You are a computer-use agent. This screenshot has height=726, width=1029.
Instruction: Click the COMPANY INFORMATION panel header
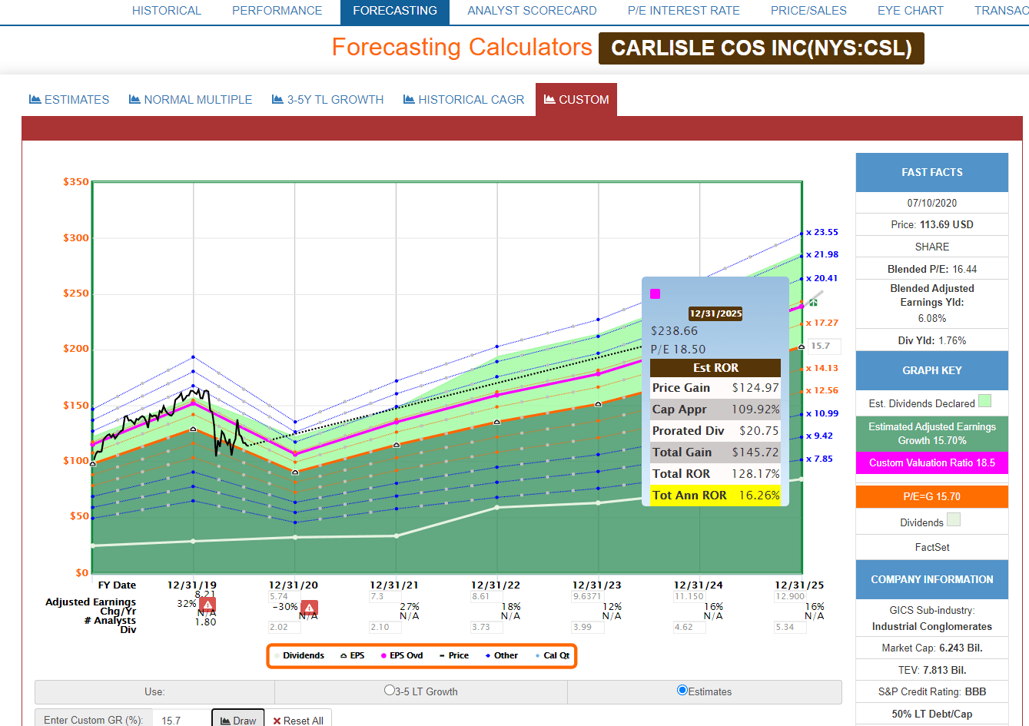click(932, 579)
